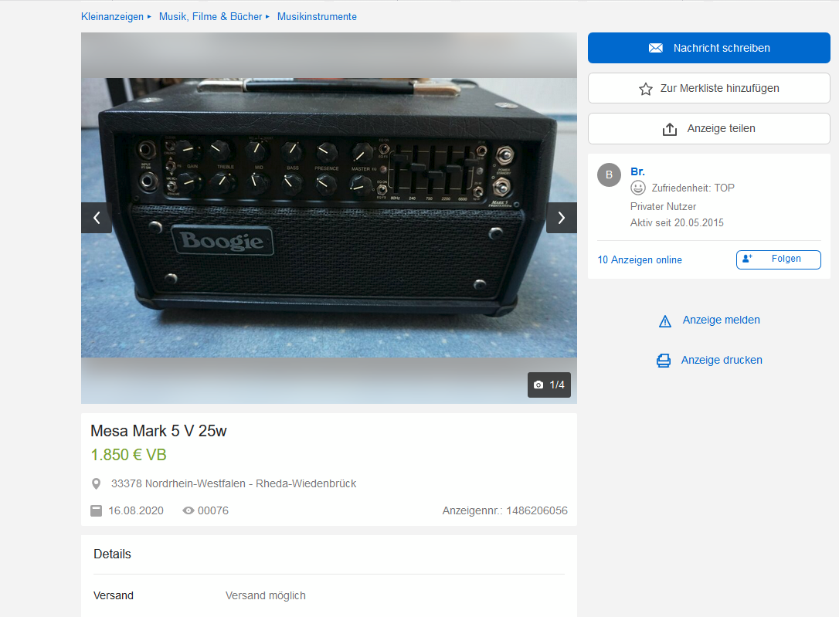Click the camera 1/4 photo counter

click(x=549, y=385)
